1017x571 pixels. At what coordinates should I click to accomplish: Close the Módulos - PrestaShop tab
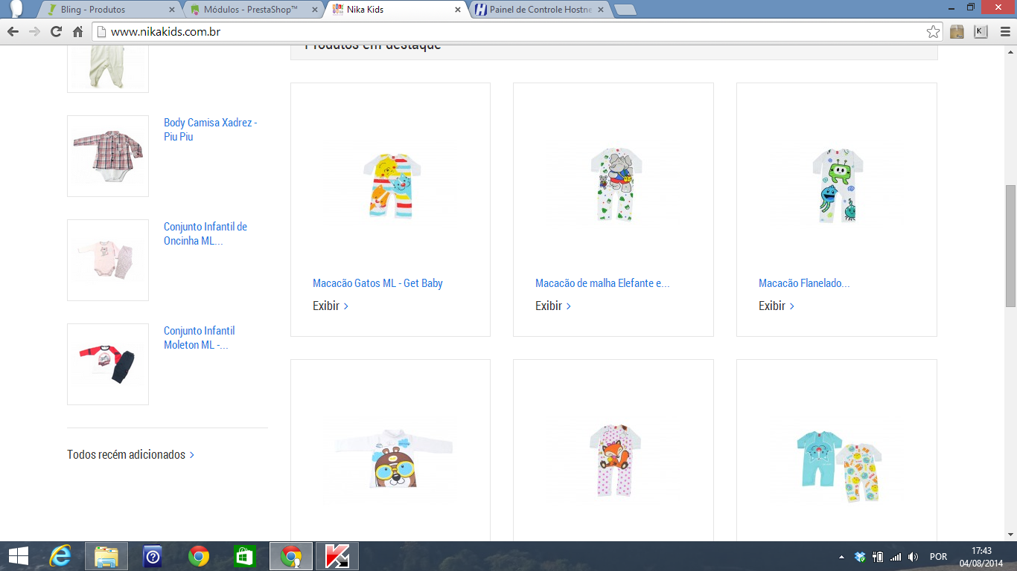coord(315,10)
